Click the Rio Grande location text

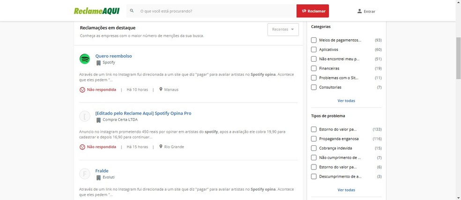point(174,147)
